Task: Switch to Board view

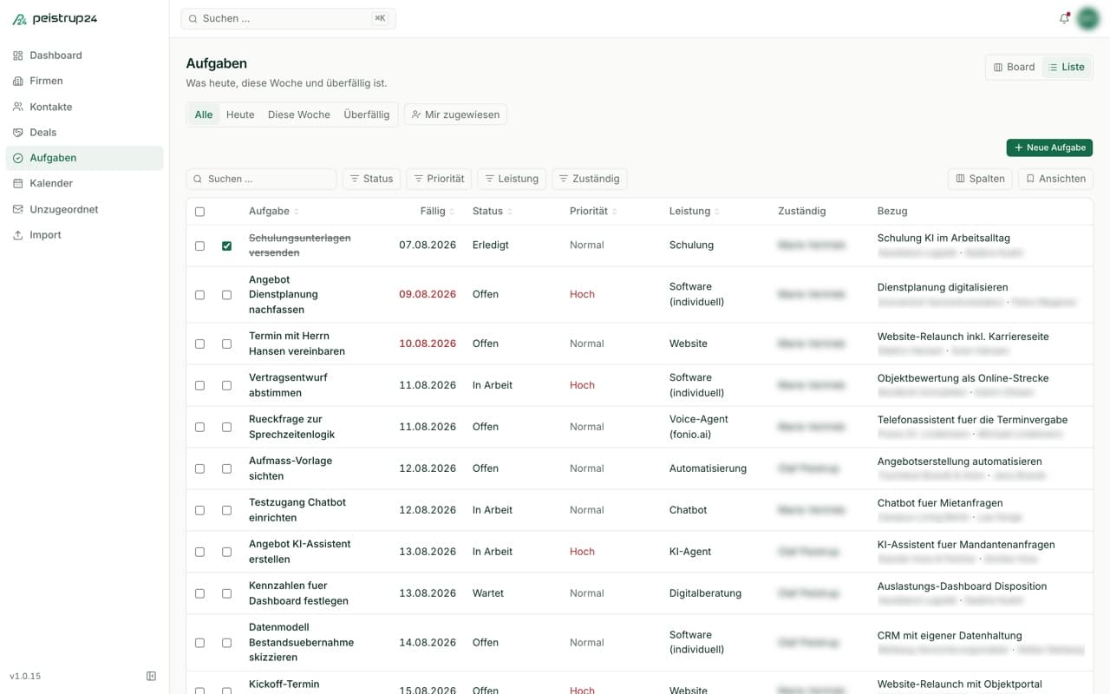Action: (x=1014, y=67)
